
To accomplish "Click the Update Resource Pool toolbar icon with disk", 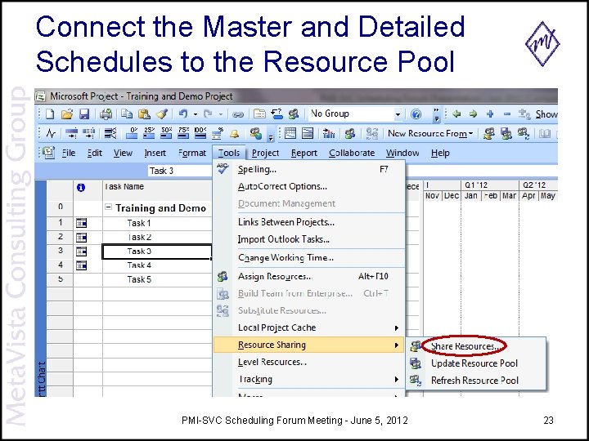I will 506,133.
